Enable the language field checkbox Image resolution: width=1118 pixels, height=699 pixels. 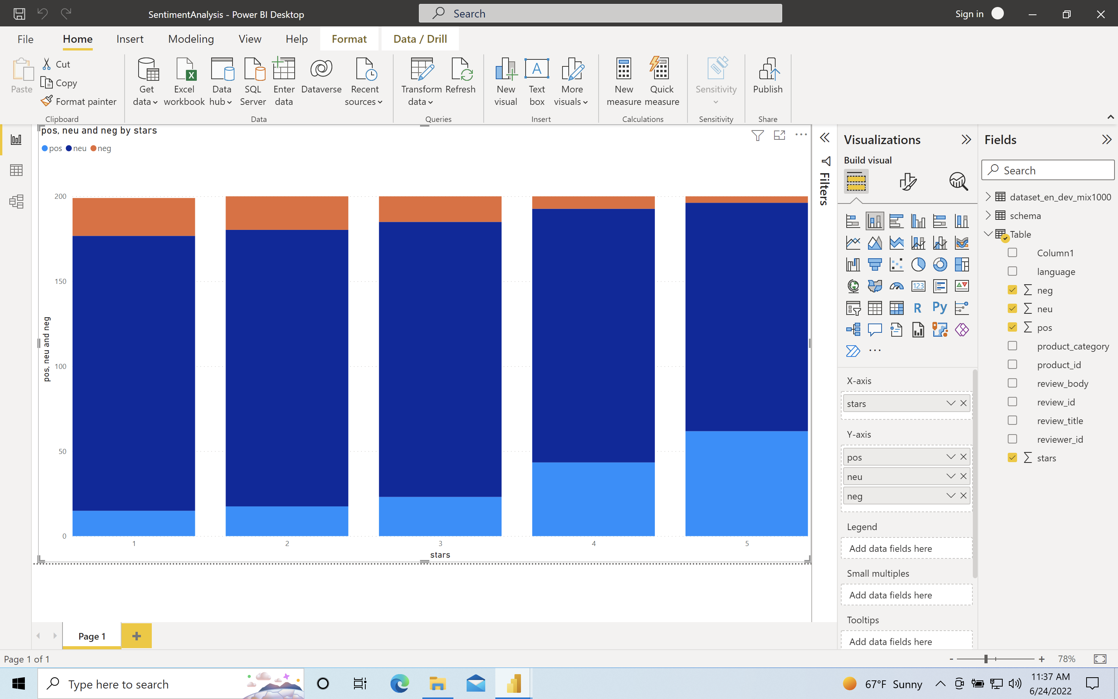[1012, 271]
